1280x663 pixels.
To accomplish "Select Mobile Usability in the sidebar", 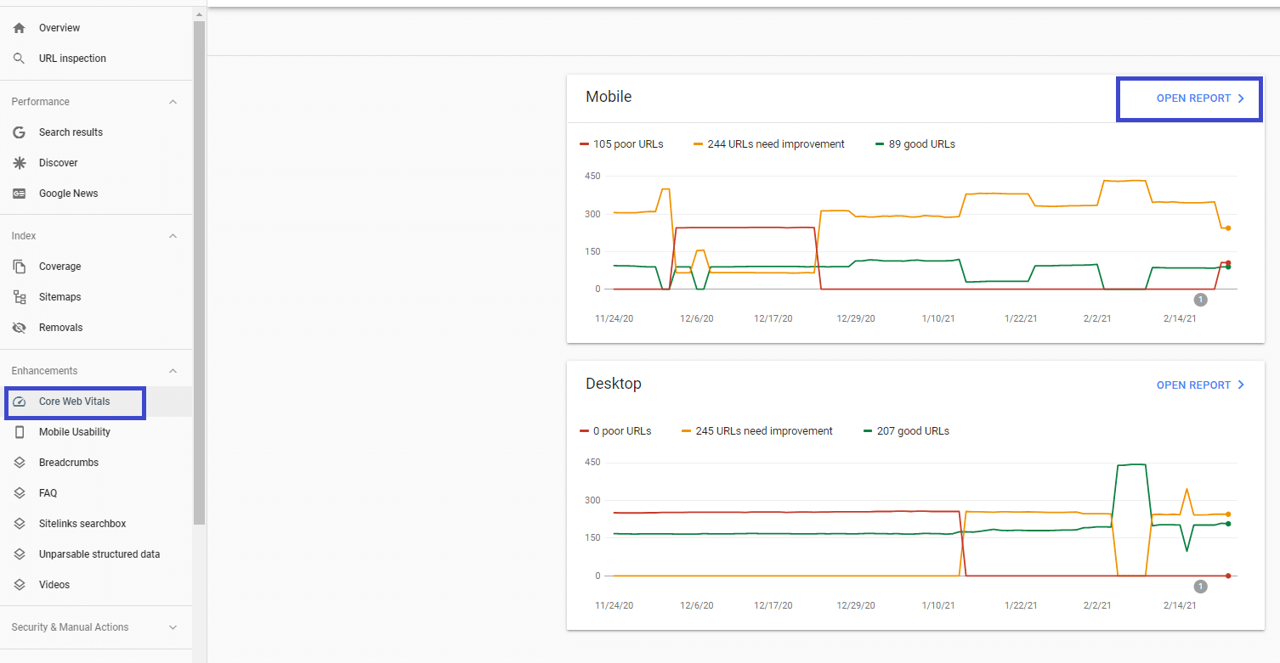I will pos(75,431).
